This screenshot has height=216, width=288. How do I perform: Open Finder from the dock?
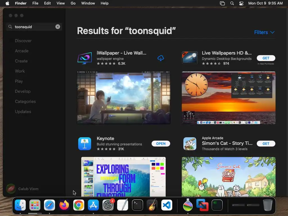(20, 205)
